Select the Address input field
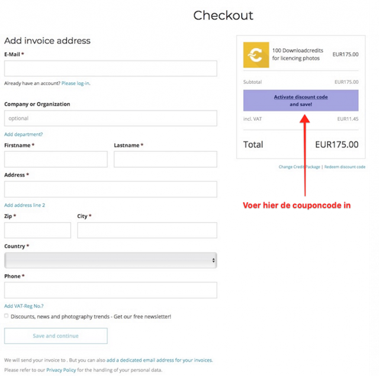379x376 pixels. (110, 189)
